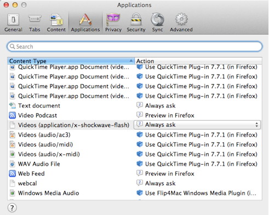Sort the list by Content Type header
The width and height of the screenshot is (269, 215).
[x=71, y=61]
